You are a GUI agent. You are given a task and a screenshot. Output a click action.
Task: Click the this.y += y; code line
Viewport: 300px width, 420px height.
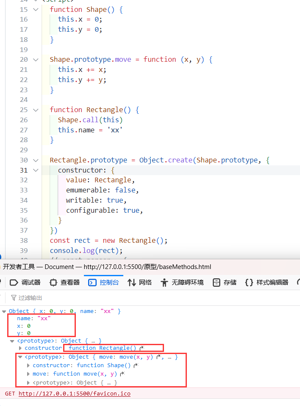tap(82, 80)
